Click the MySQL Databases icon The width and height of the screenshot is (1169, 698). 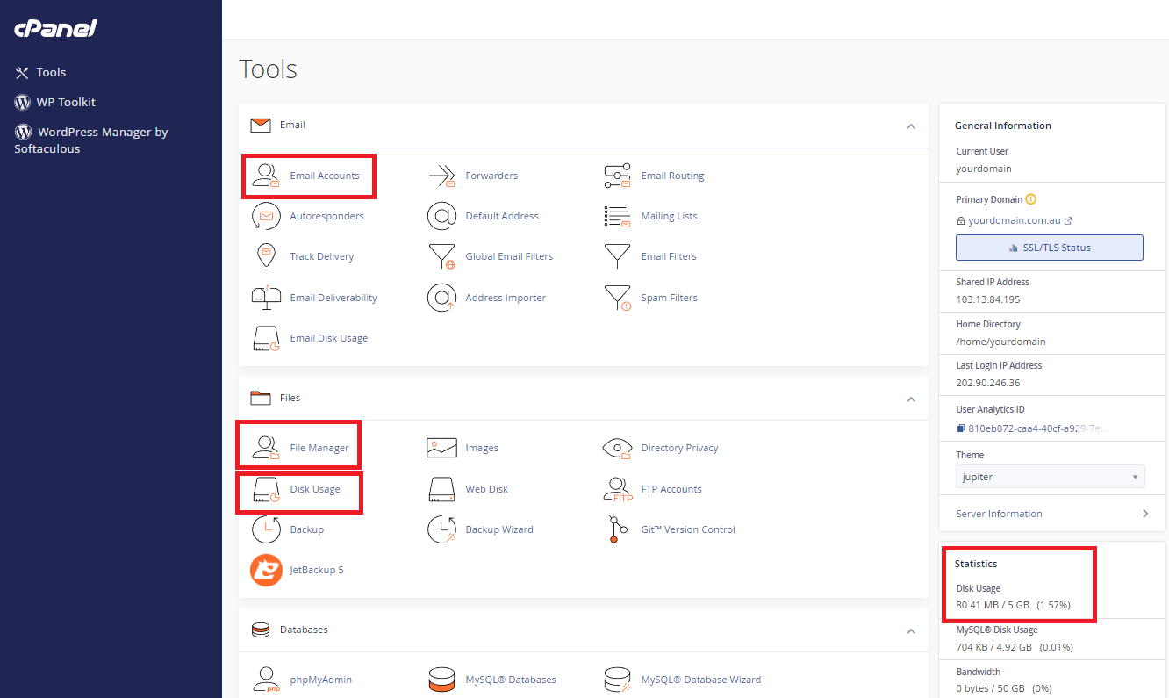click(x=441, y=680)
